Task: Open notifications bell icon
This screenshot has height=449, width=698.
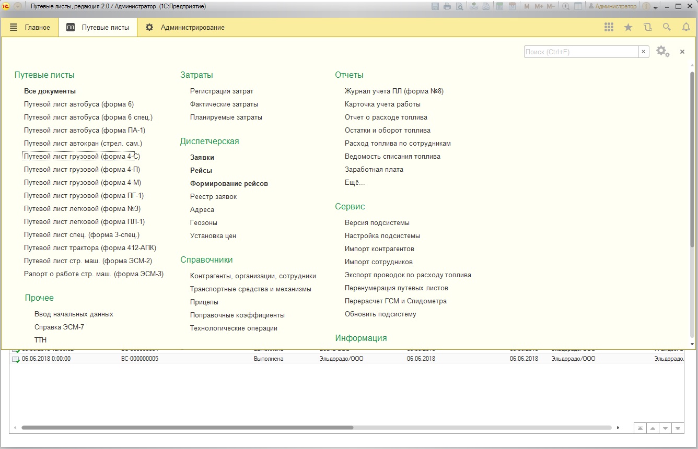Action: tap(686, 27)
